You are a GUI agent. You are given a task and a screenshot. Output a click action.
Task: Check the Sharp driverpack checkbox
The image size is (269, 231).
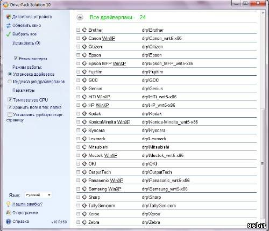(78, 197)
